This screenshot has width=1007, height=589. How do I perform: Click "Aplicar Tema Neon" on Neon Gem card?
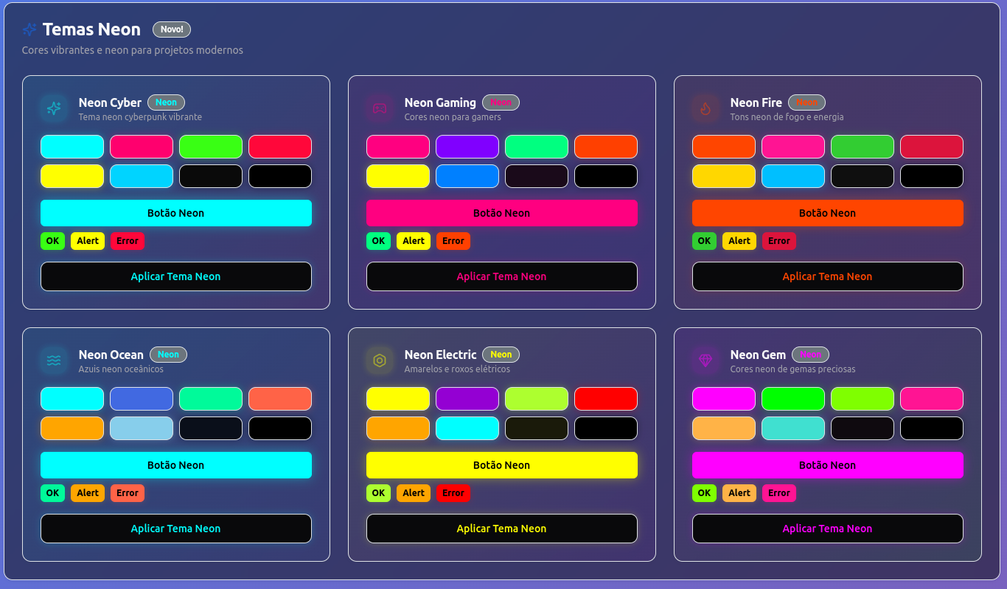(x=827, y=529)
